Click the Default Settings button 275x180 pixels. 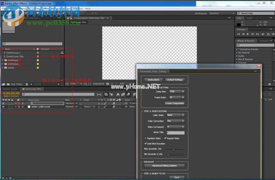[175, 80]
